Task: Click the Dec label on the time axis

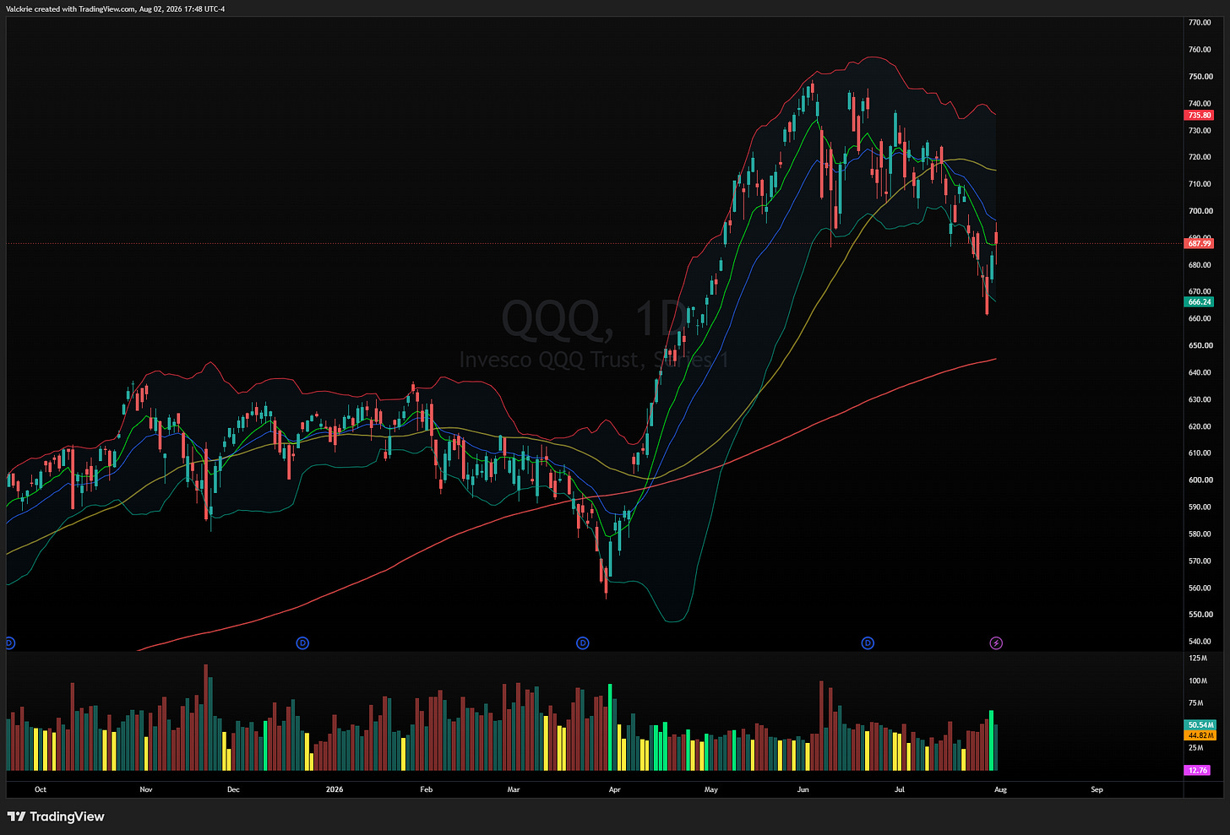Action: [233, 789]
